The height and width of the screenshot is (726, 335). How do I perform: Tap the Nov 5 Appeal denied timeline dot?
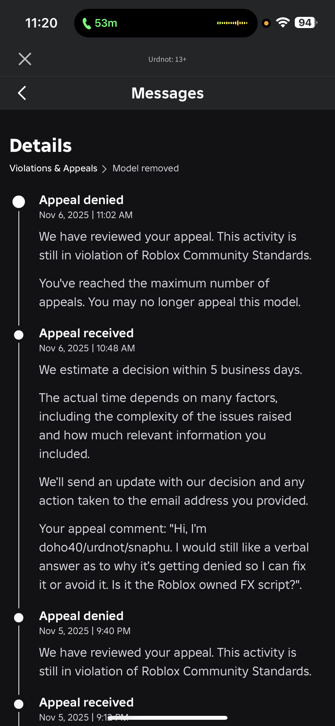[19, 617]
